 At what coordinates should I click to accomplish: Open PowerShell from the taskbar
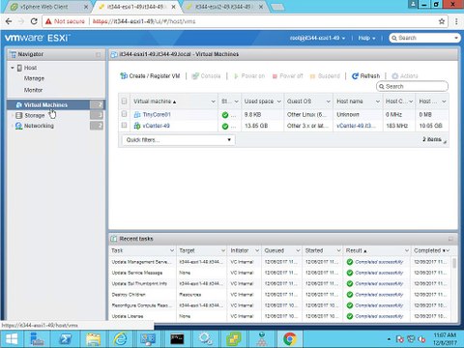coord(66,339)
